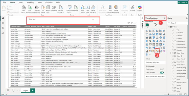Check the City field checkbox

172,30
